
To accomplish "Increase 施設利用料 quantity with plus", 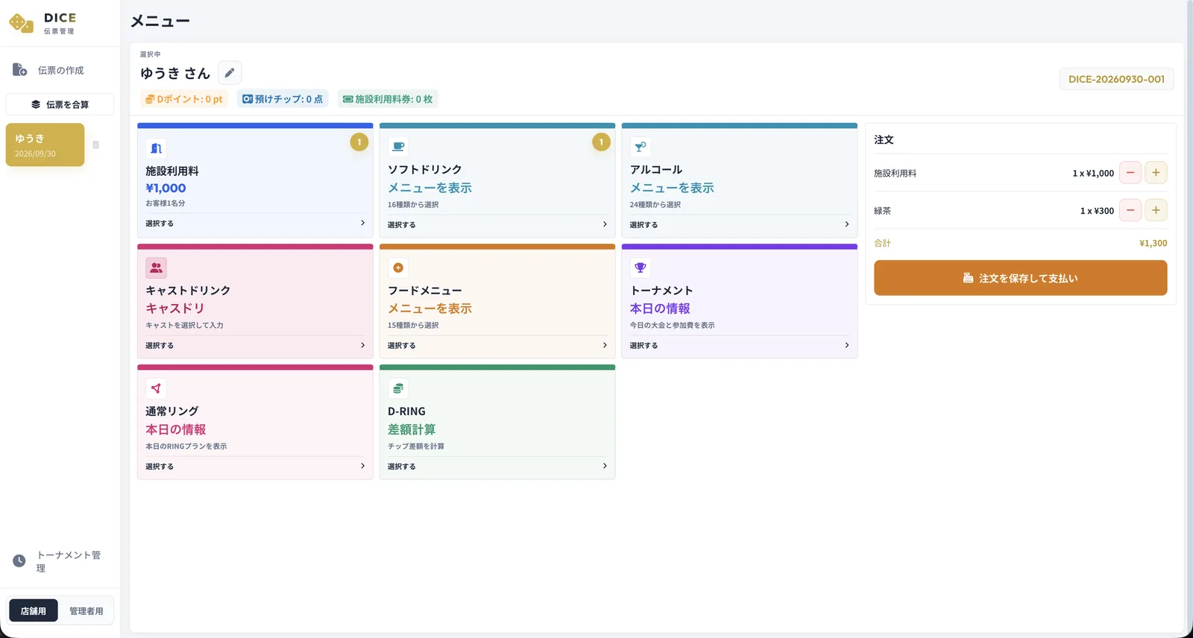I will (x=1156, y=173).
